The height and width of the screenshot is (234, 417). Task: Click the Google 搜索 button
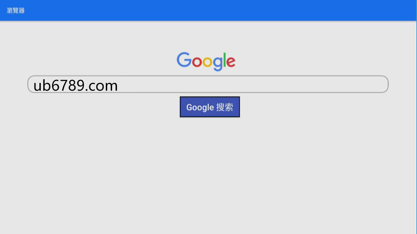click(x=210, y=107)
